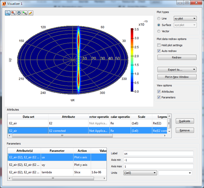The image size is (204, 188).
Task: Open the Units (1e0) combo box
Action: [x=140, y=173]
